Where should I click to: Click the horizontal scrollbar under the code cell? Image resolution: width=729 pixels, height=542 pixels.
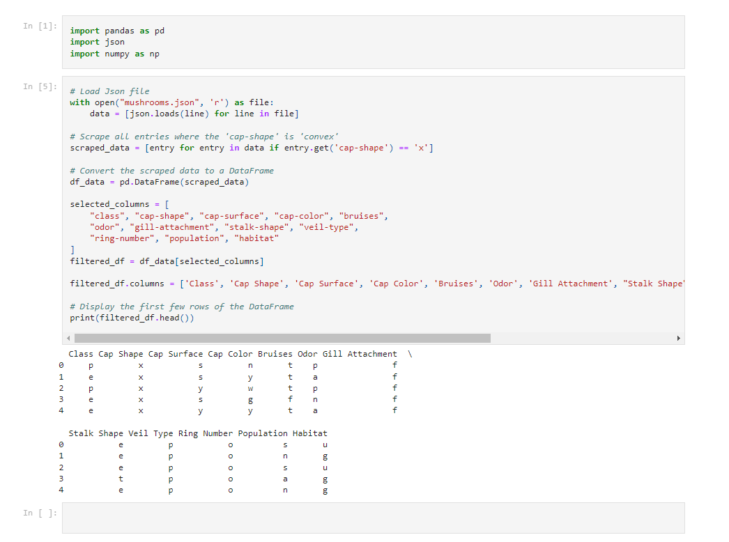pyautogui.click(x=279, y=338)
